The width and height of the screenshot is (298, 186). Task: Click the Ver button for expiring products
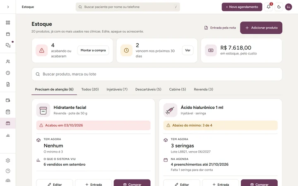pyautogui.click(x=187, y=50)
